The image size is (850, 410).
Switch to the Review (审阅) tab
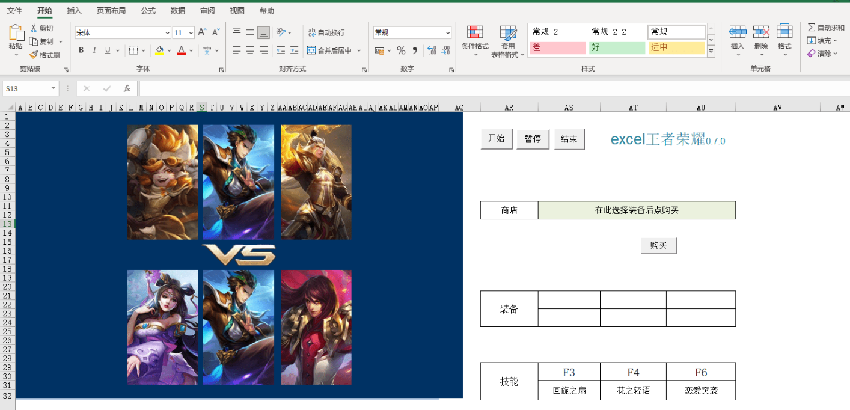tap(207, 11)
